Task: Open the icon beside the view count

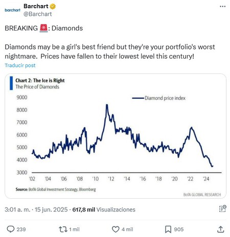Action: [222, 208]
